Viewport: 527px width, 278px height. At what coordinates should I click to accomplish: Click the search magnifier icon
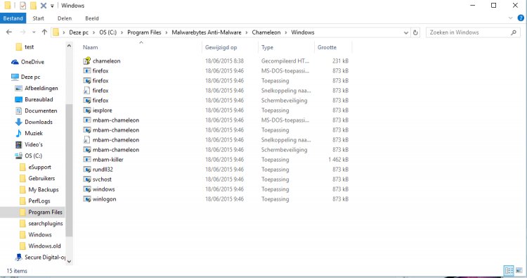pos(513,32)
